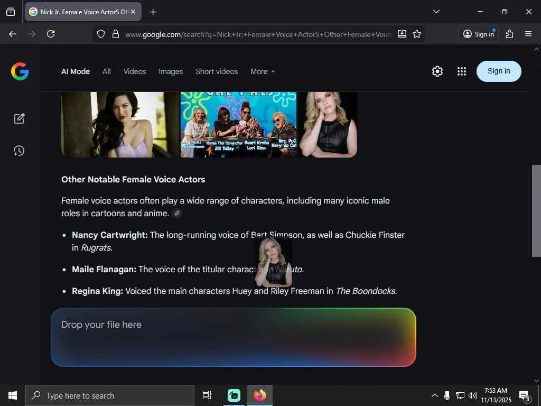
Task: Click the Type here to search box
Action: tap(110, 395)
